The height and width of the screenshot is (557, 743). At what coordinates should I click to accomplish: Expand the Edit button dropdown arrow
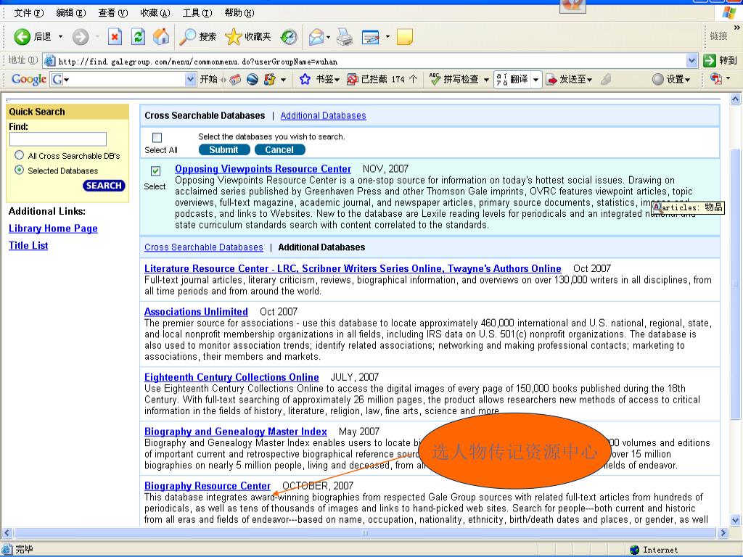387,36
